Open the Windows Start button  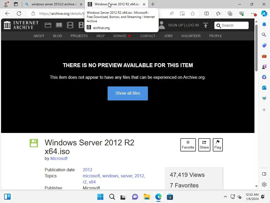(x=100, y=197)
